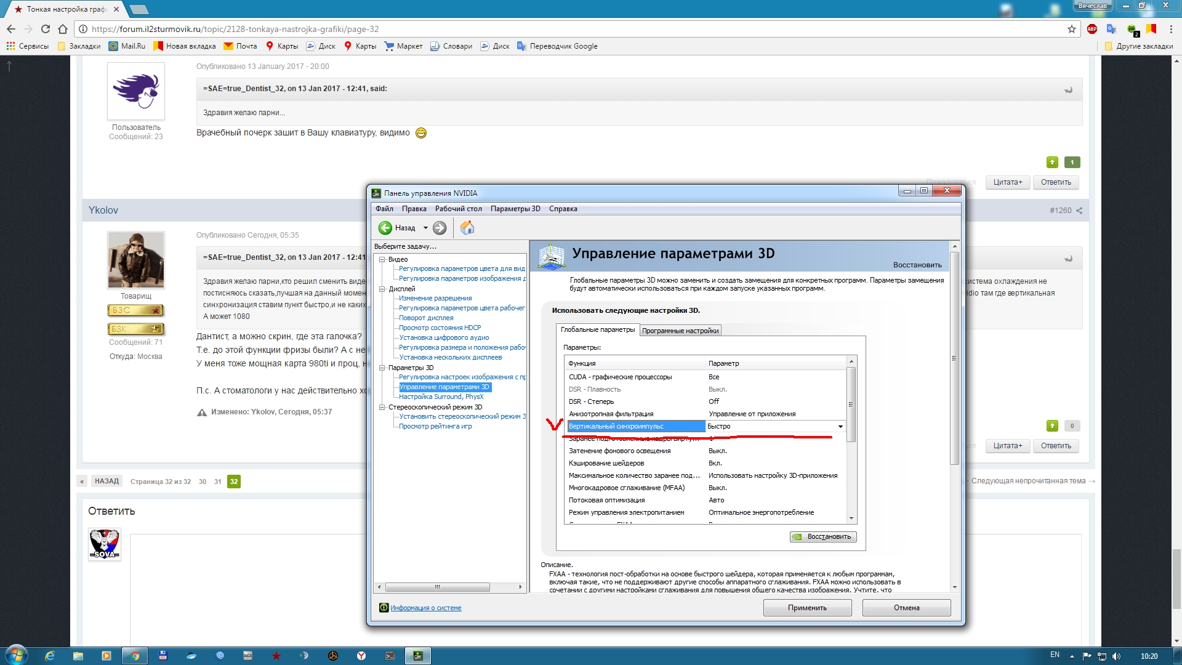This screenshot has height=665, width=1182.
Task: Select the Анизотропная фильтрация row
Action: [706, 414]
